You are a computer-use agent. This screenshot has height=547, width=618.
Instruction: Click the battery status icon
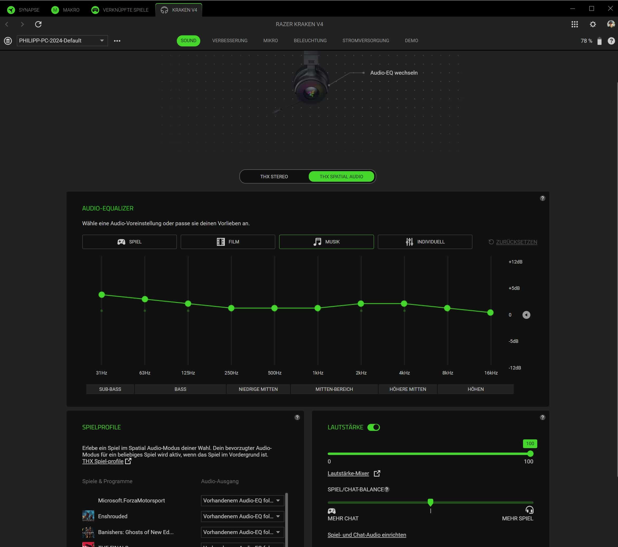tap(599, 41)
